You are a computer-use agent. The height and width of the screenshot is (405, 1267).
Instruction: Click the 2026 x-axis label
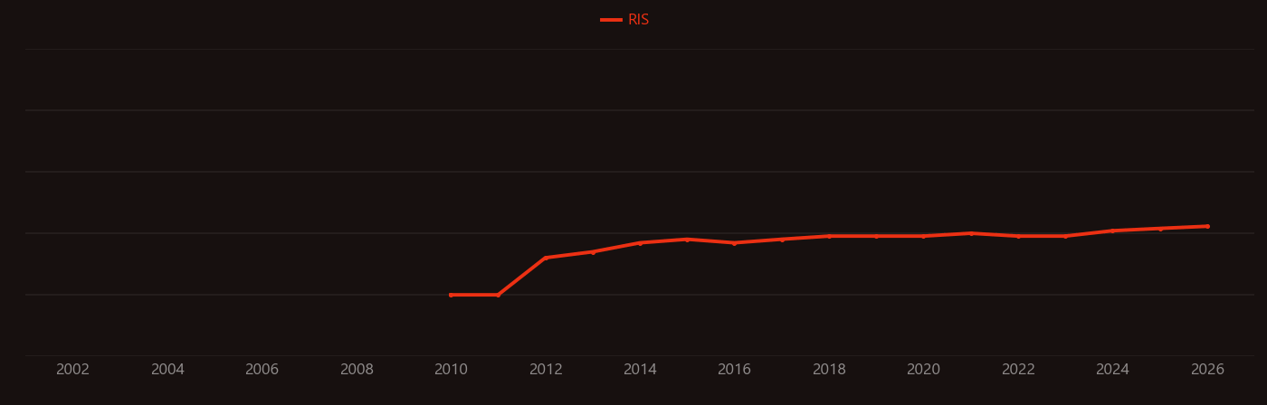1207,370
